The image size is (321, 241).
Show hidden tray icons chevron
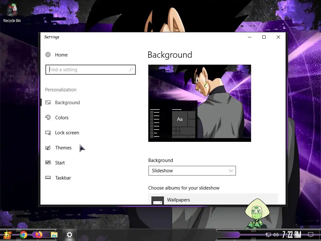tap(260, 235)
